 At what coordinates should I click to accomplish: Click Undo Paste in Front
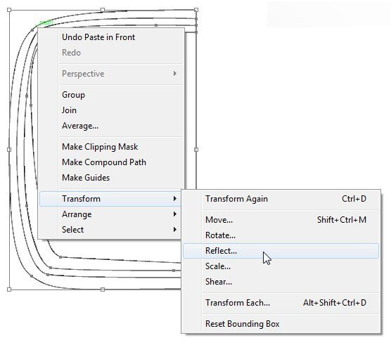111,37
